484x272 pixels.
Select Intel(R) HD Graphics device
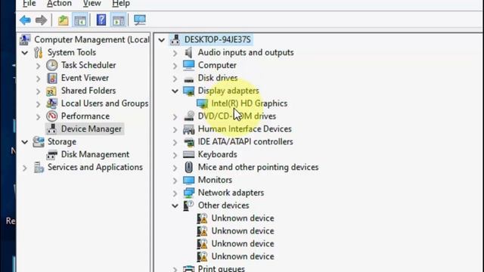pos(249,104)
